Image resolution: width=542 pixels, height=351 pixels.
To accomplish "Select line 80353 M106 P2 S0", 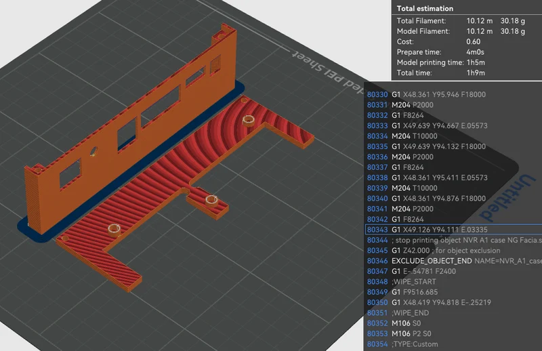I will [x=453, y=333].
